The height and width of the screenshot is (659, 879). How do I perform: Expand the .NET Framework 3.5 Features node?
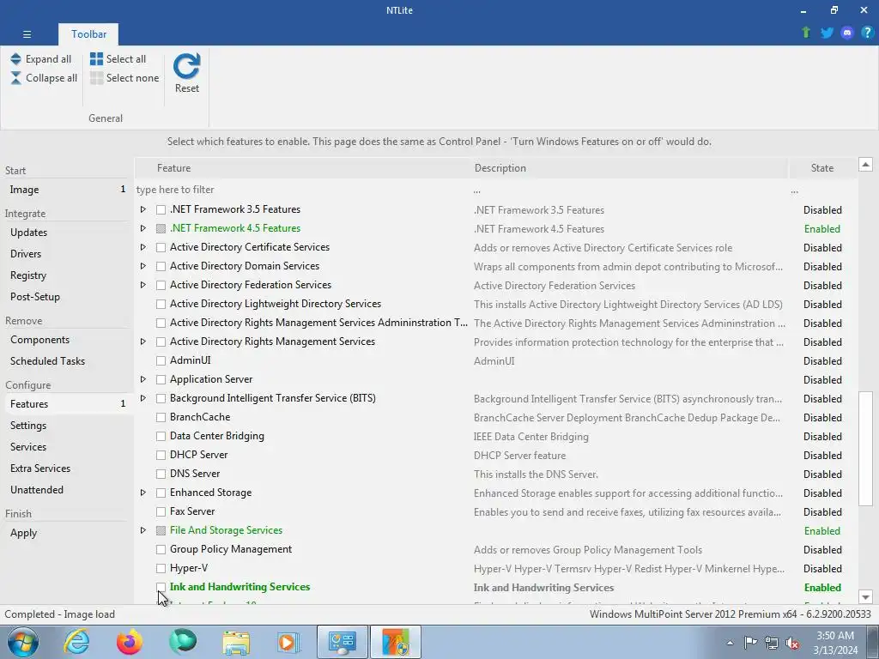(143, 209)
